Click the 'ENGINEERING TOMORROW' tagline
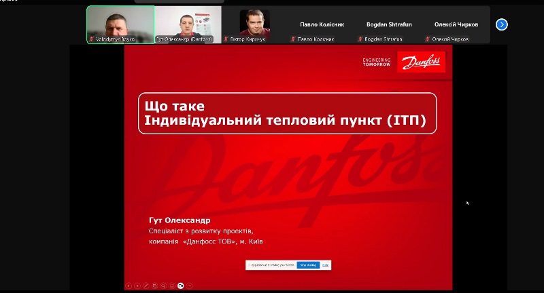 377,62
